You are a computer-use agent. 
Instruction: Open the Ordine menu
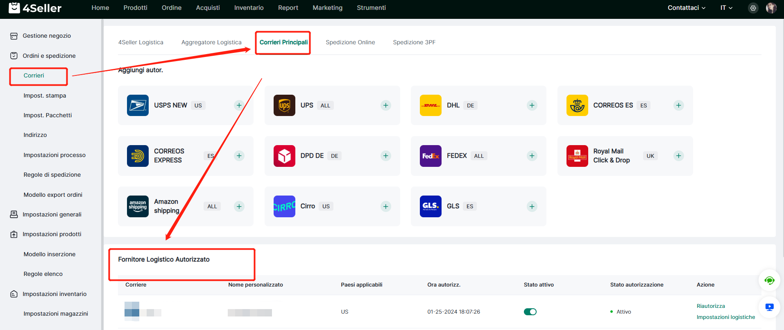tap(172, 8)
